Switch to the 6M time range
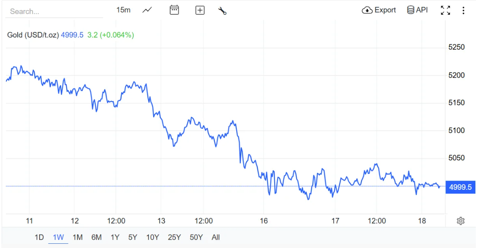This screenshot has width=491, height=248. [97, 237]
